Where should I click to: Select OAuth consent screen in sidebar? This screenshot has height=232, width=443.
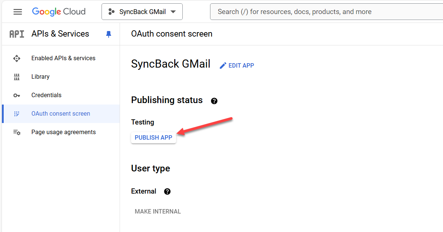(61, 114)
